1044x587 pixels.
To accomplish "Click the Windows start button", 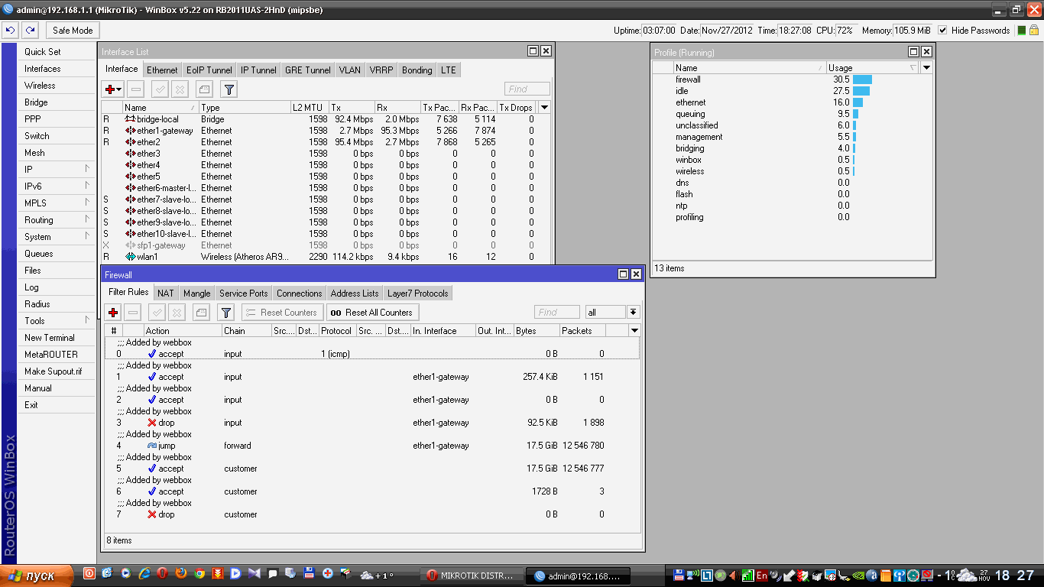I will click(x=35, y=576).
